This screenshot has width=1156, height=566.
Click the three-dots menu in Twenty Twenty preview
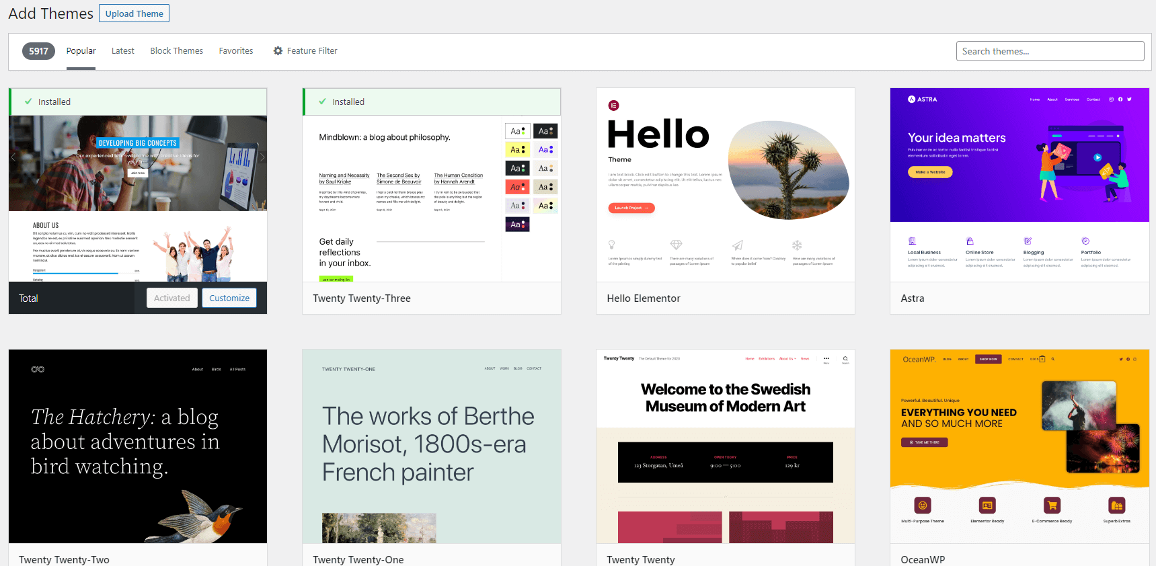[x=826, y=358]
